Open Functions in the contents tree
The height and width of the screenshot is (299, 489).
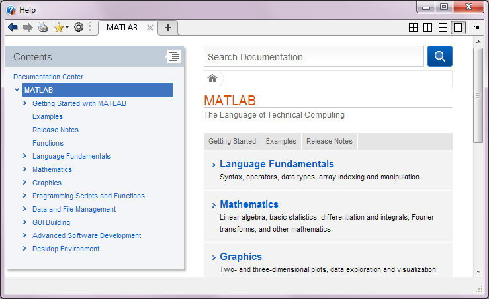48,143
